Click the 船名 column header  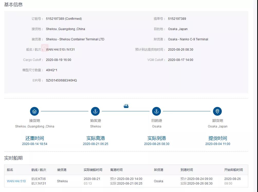(x=10, y=170)
